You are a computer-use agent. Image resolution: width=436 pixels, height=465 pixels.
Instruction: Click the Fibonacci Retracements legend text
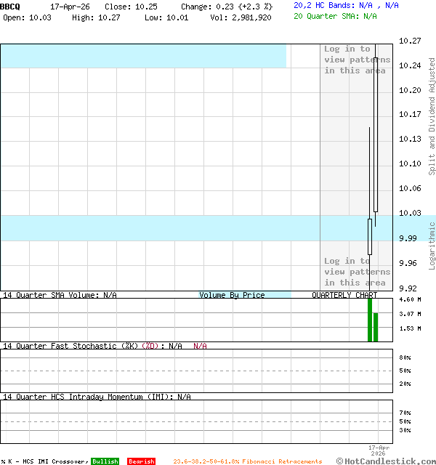(247, 461)
